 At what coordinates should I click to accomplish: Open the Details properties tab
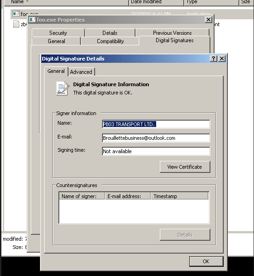point(110,33)
